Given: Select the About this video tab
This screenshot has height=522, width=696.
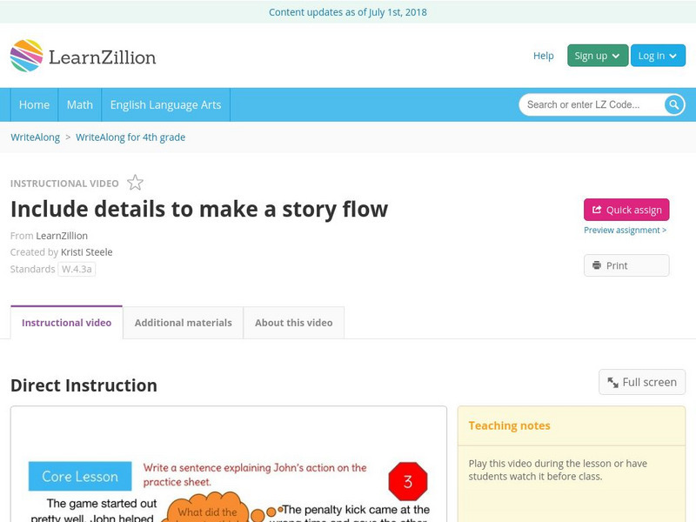Looking at the screenshot, I should [293, 323].
